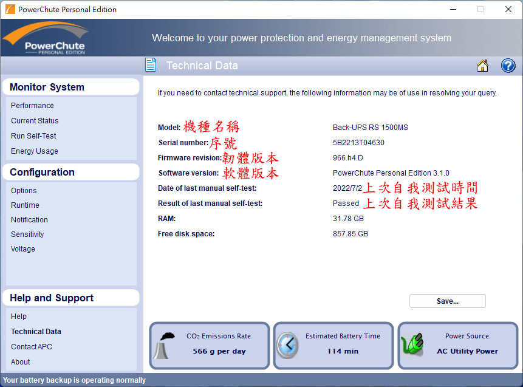Click self-test date 2022/7/2
The height and width of the screenshot is (387, 523).
click(x=347, y=188)
